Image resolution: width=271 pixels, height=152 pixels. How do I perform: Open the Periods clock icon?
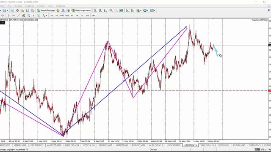[x=145, y=11]
